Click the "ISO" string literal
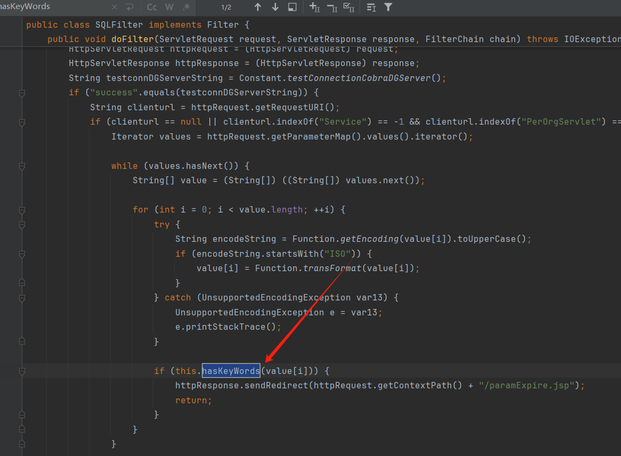 pyautogui.click(x=338, y=254)
